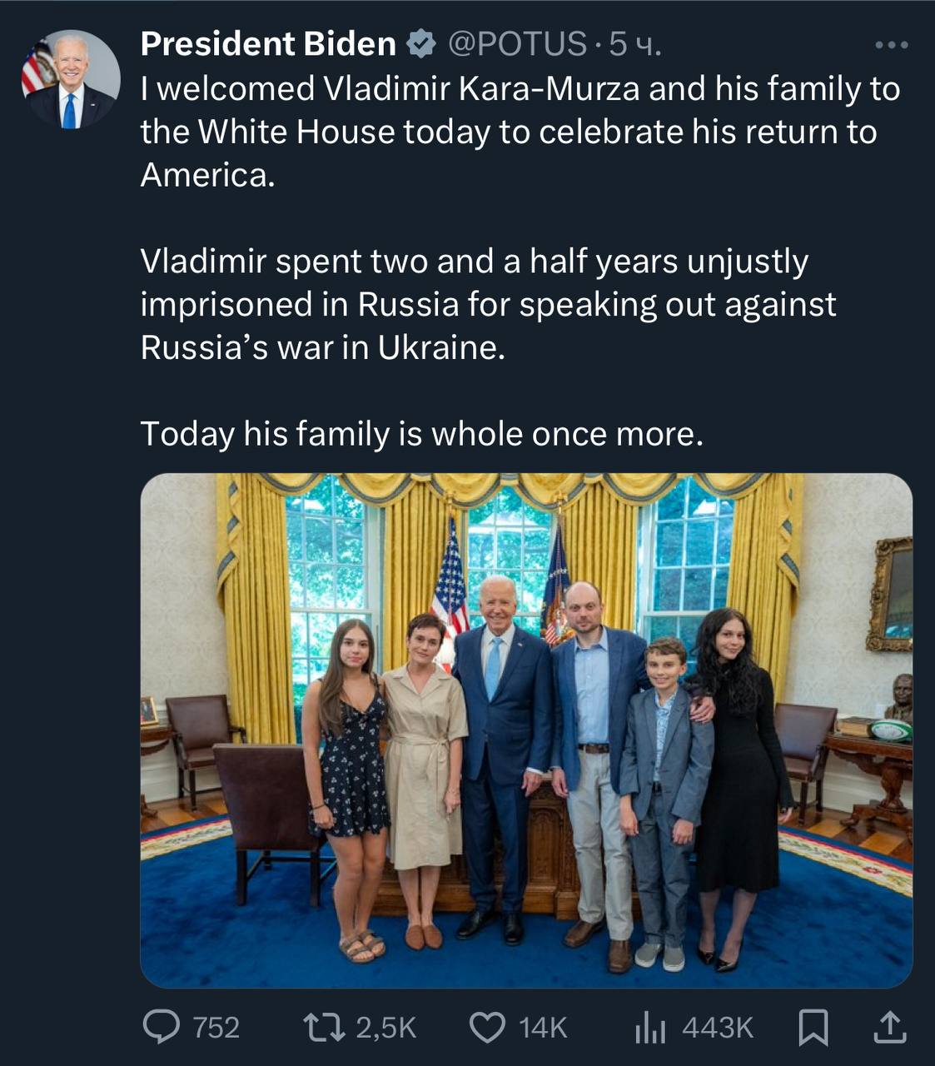Click the 752 replies count

(216, 1028)
